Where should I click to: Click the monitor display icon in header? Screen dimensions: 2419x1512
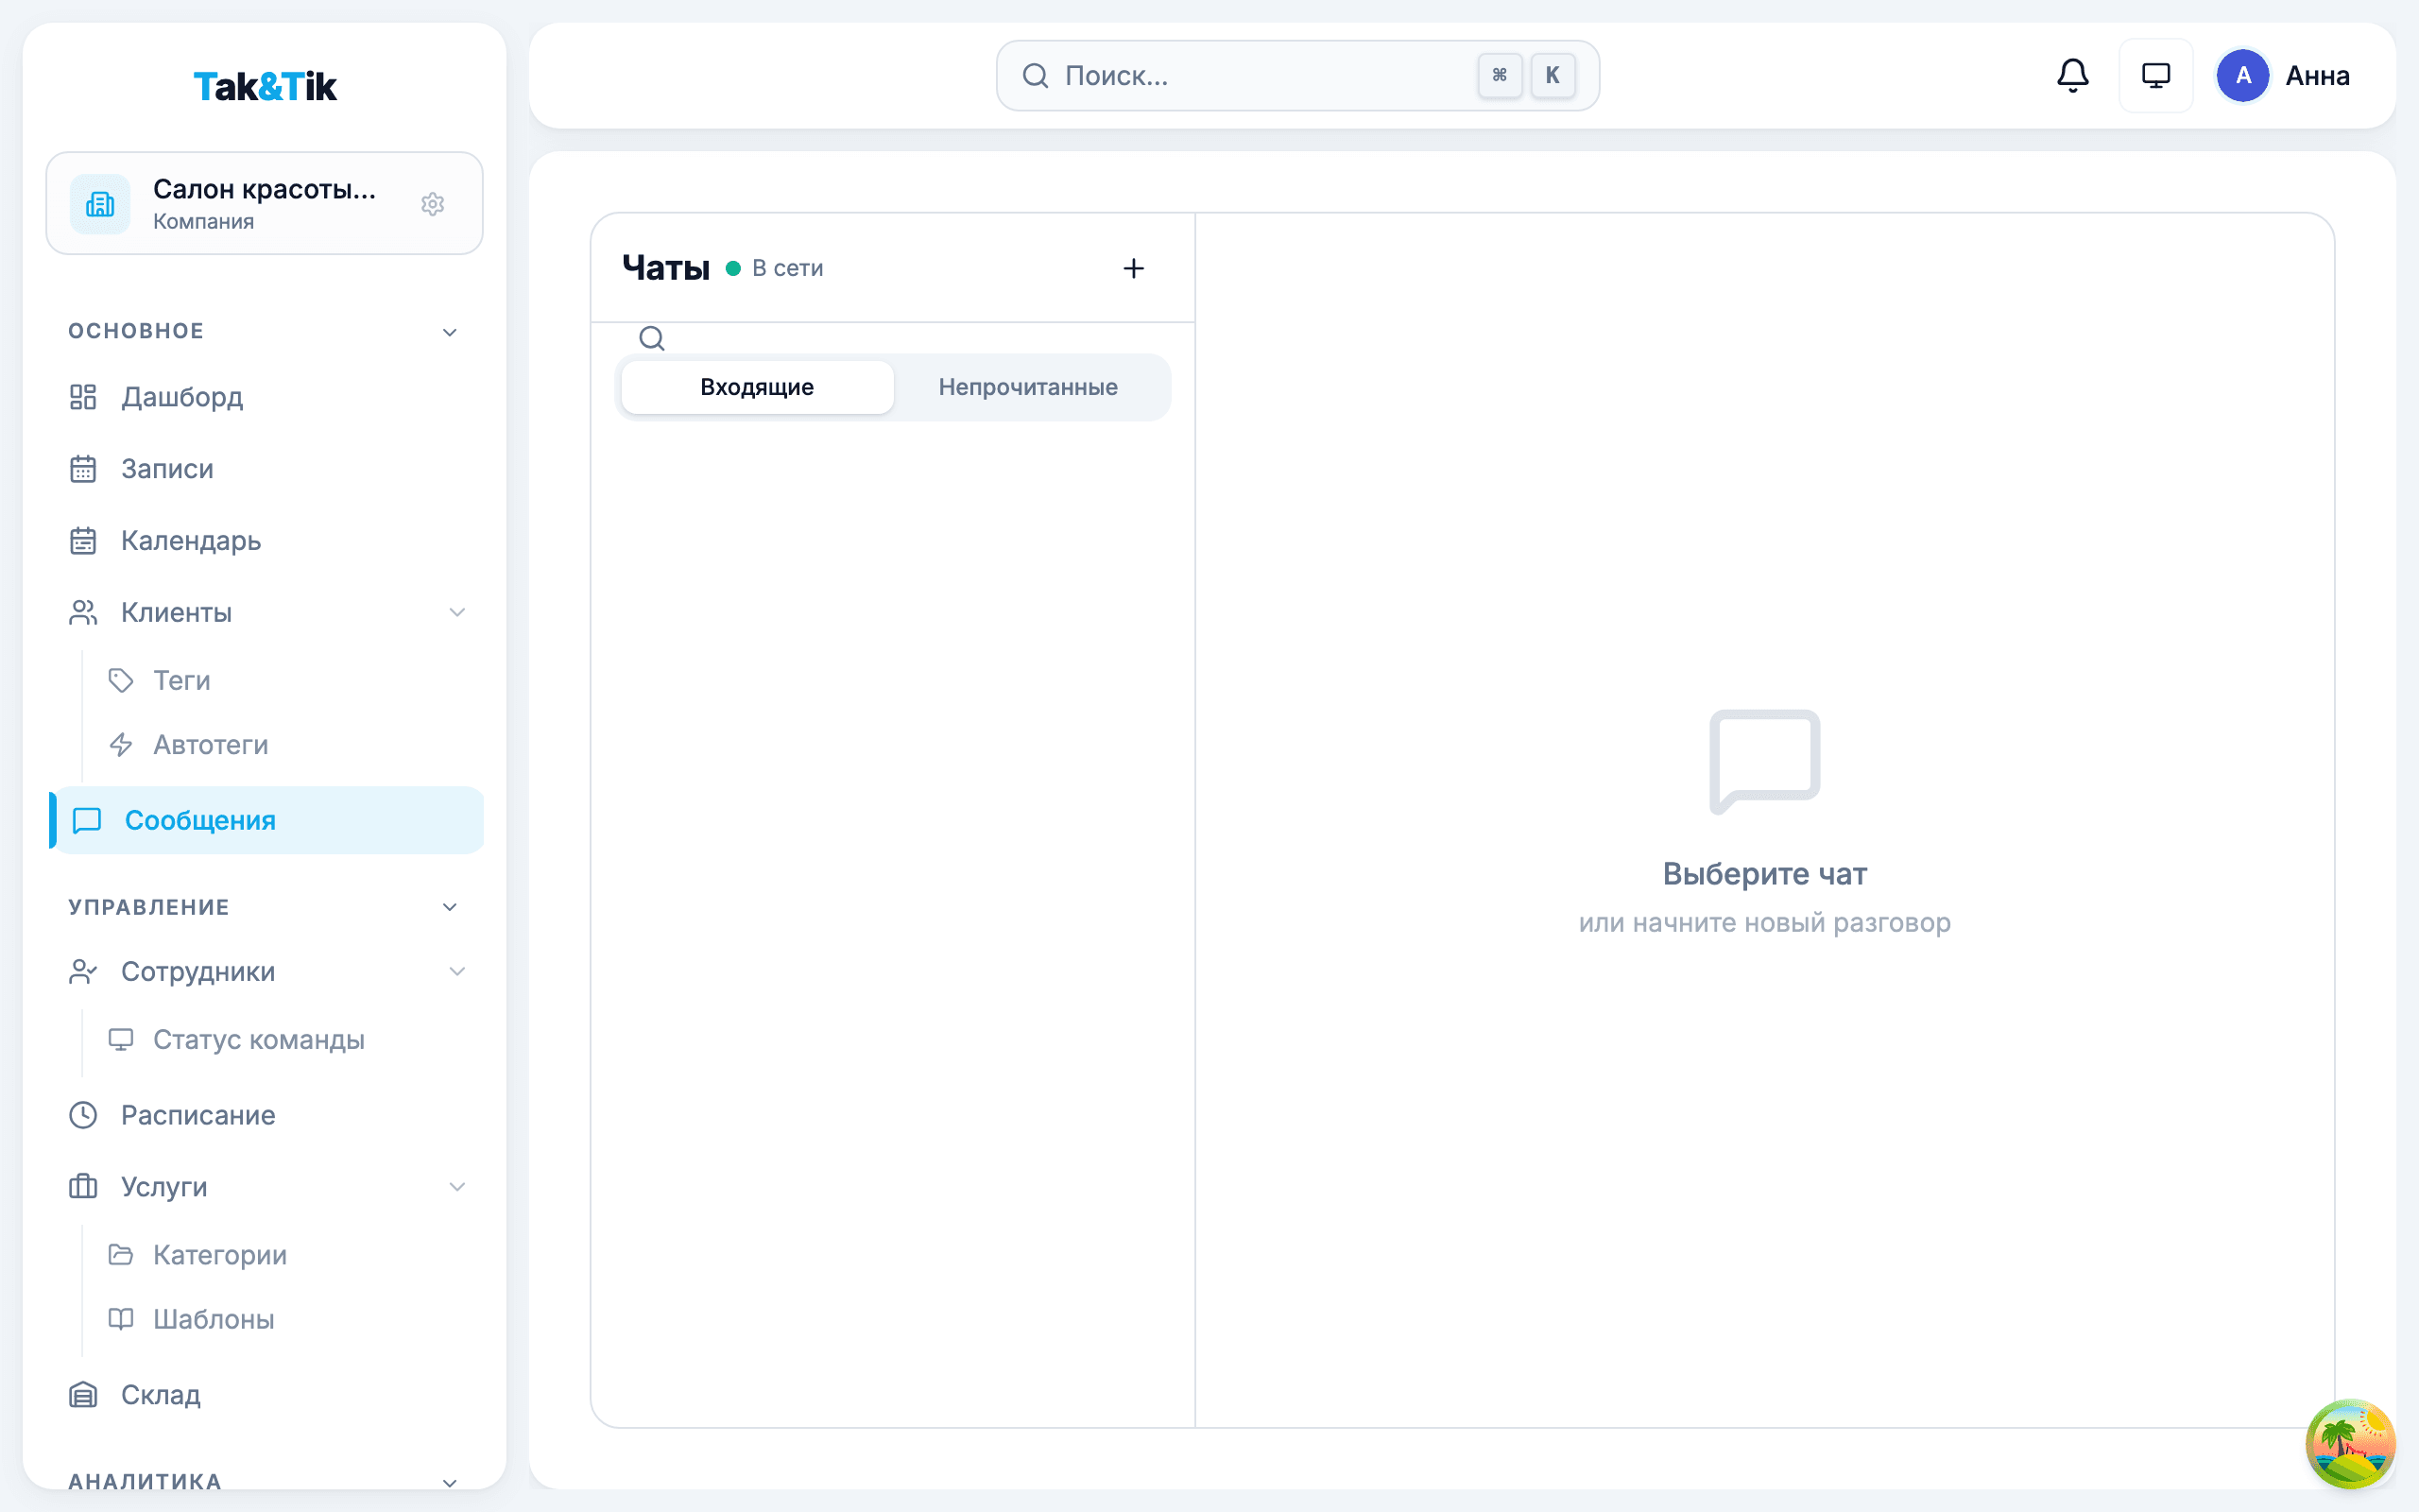coord(2155,76)
